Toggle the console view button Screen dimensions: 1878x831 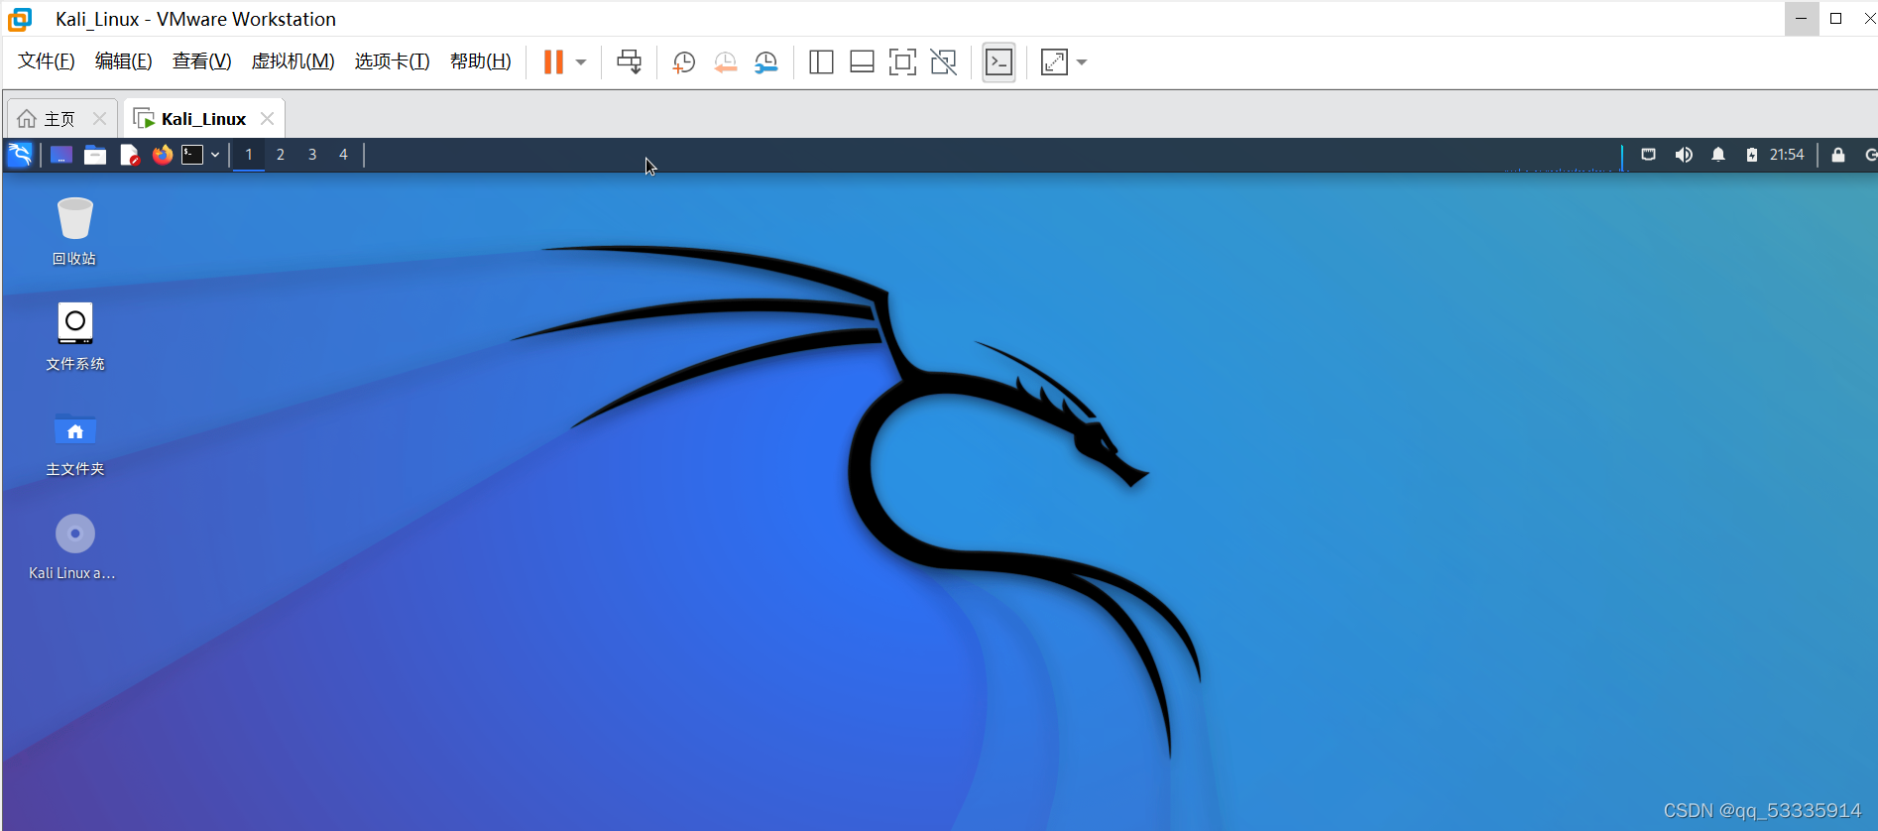point(998,62)
